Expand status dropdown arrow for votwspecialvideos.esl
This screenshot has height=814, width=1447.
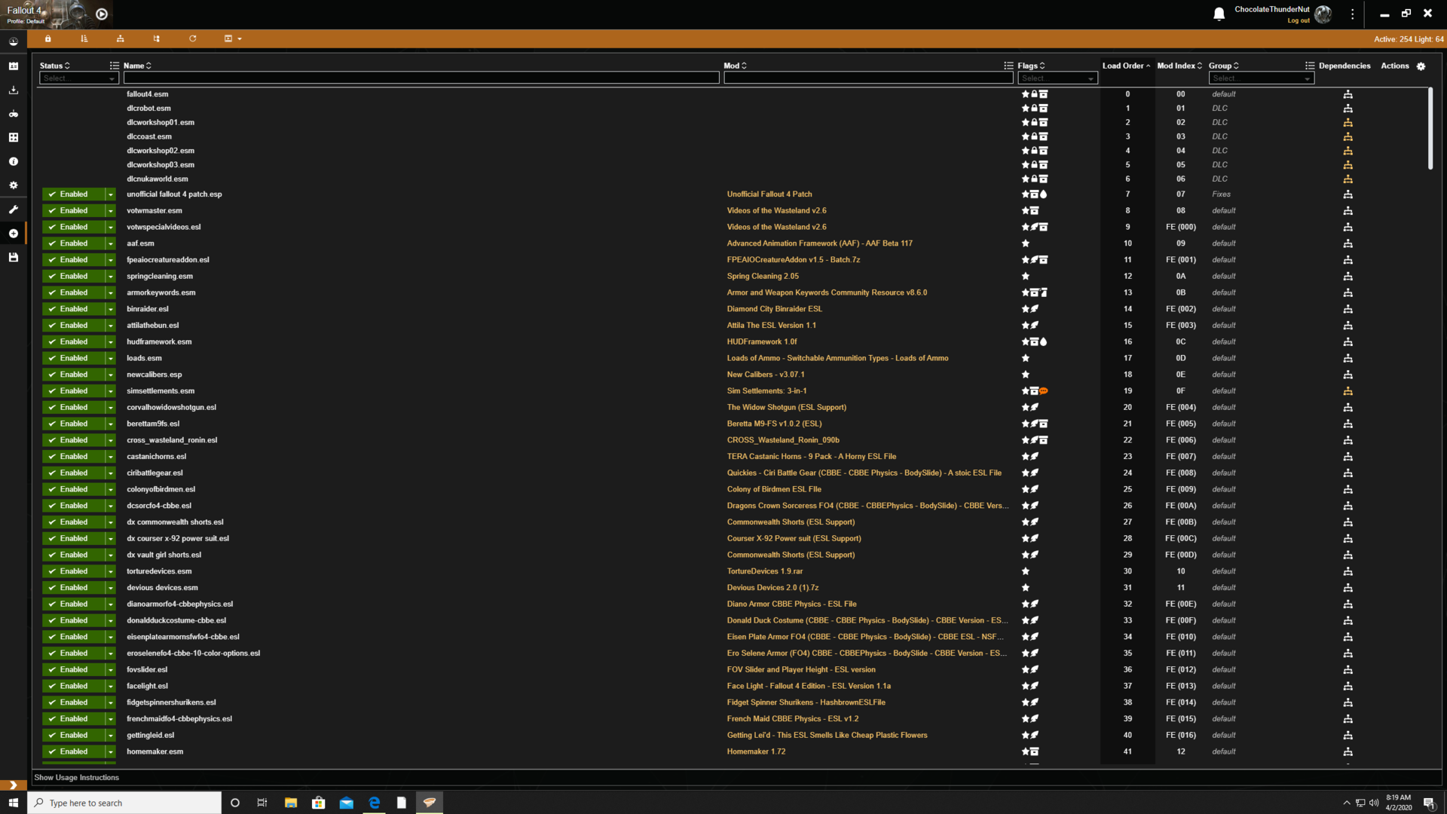pos(110,227)
